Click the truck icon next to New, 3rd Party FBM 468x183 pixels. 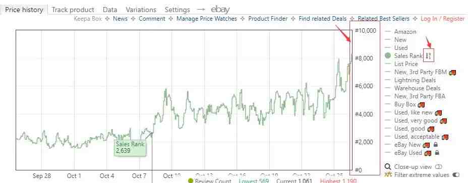point(452,72)
